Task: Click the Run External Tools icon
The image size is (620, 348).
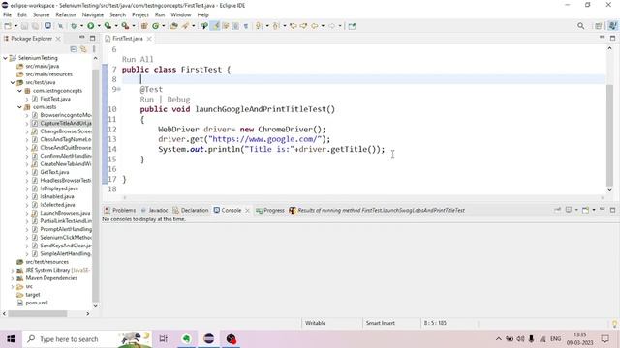Action: pyautogui.click(x=125, y=26)
